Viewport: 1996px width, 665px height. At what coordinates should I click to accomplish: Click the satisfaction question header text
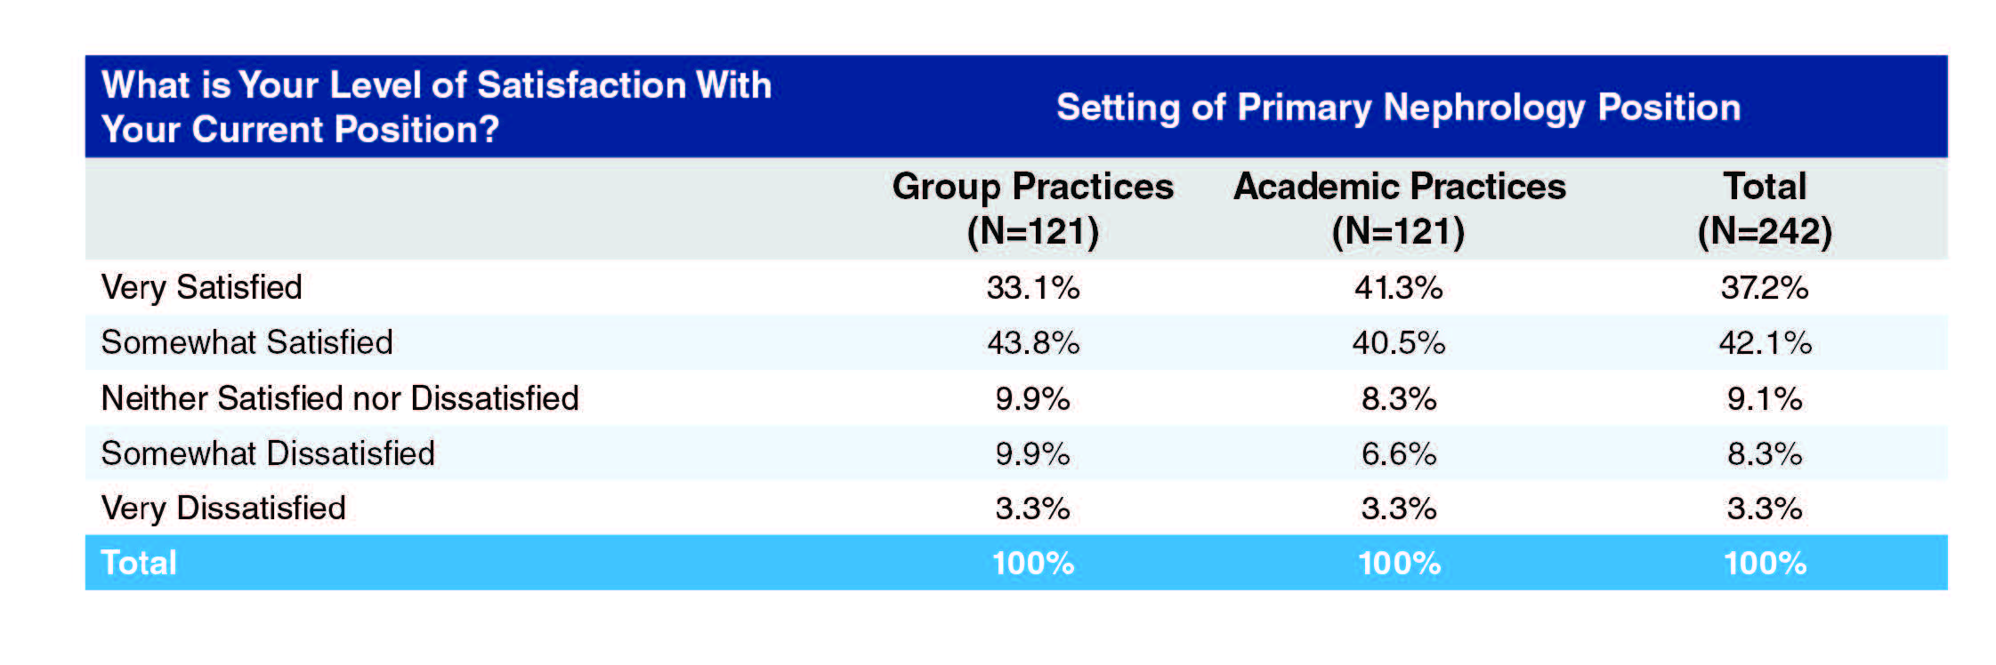coord(436,107)
